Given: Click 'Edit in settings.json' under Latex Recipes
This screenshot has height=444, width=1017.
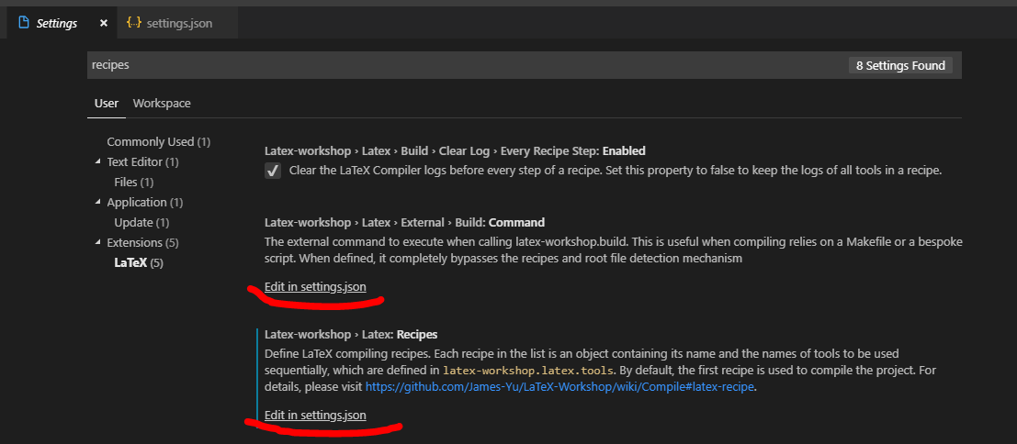Looking at the screenshot, I should pyautogui.click(x=315, y=416).
